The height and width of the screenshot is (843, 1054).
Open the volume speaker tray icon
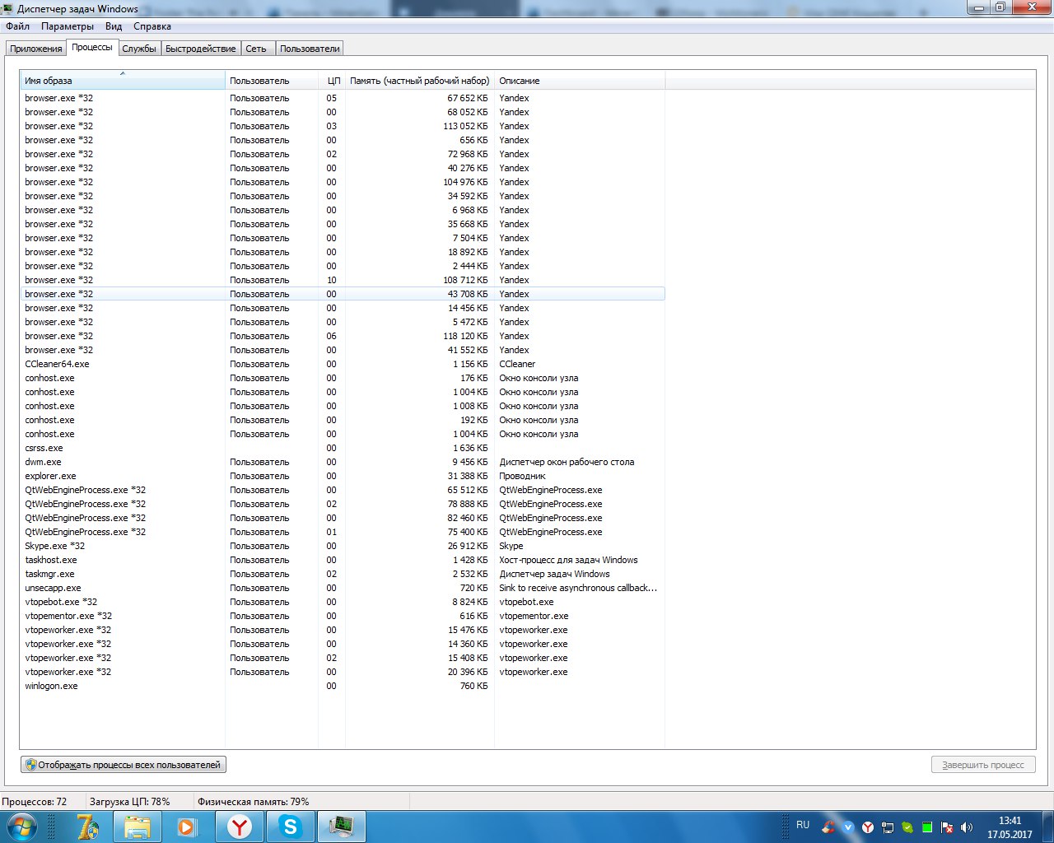pos(967,827)
